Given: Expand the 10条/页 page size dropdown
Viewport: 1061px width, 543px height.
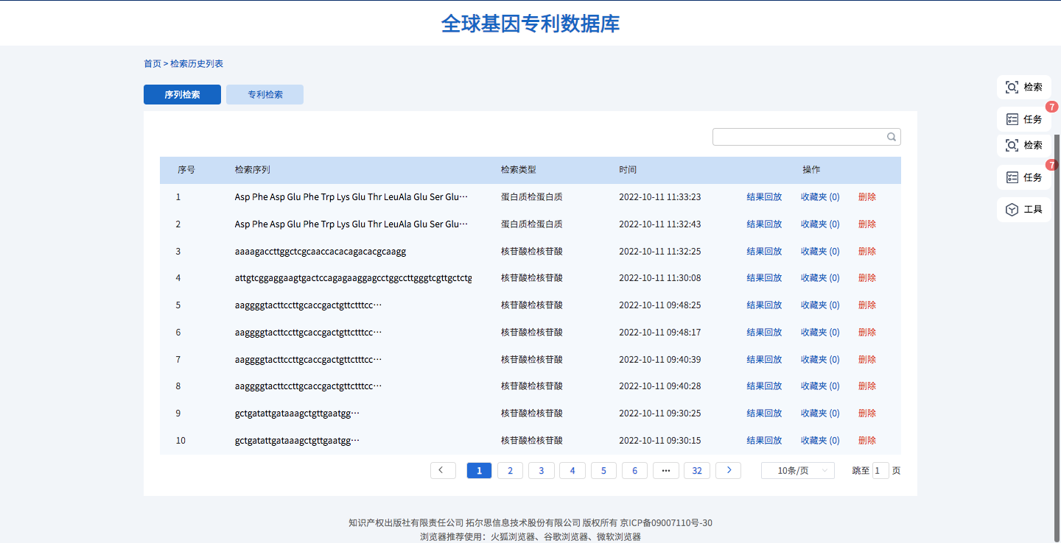Looking at the screenshot, I should coord(797,471).
